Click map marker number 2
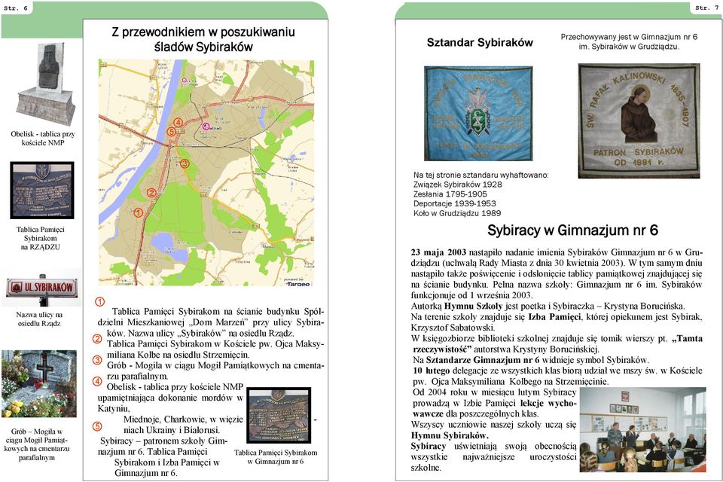The height and width of the screenshot is (482, 723). [x=151, y=193]
